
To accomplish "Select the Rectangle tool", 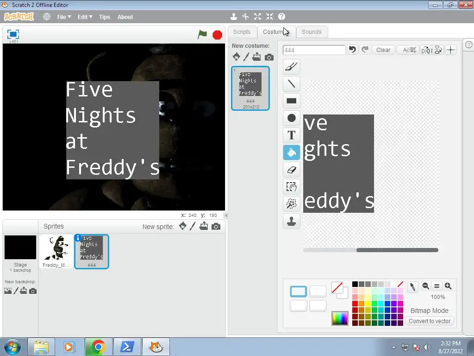I will coord(292,101).
